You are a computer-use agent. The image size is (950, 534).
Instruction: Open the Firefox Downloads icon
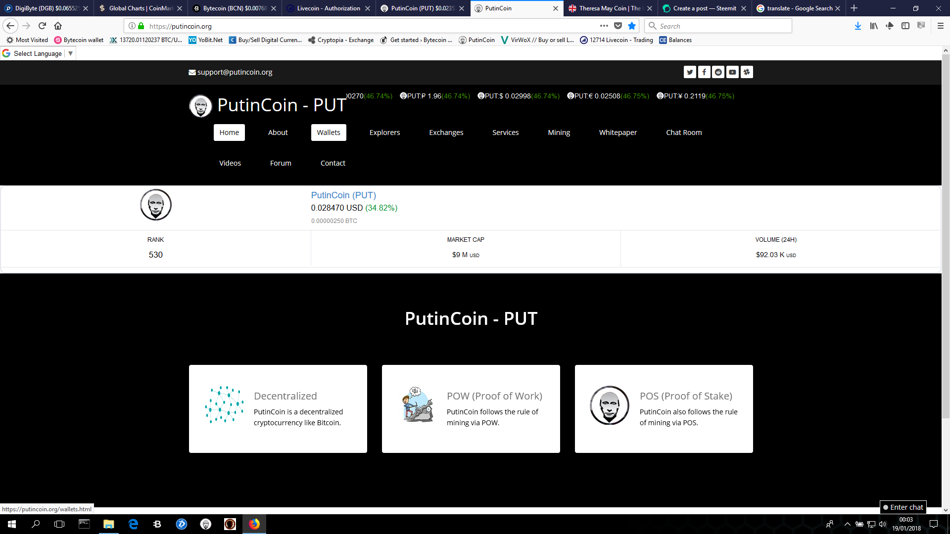tap(858, 26)
